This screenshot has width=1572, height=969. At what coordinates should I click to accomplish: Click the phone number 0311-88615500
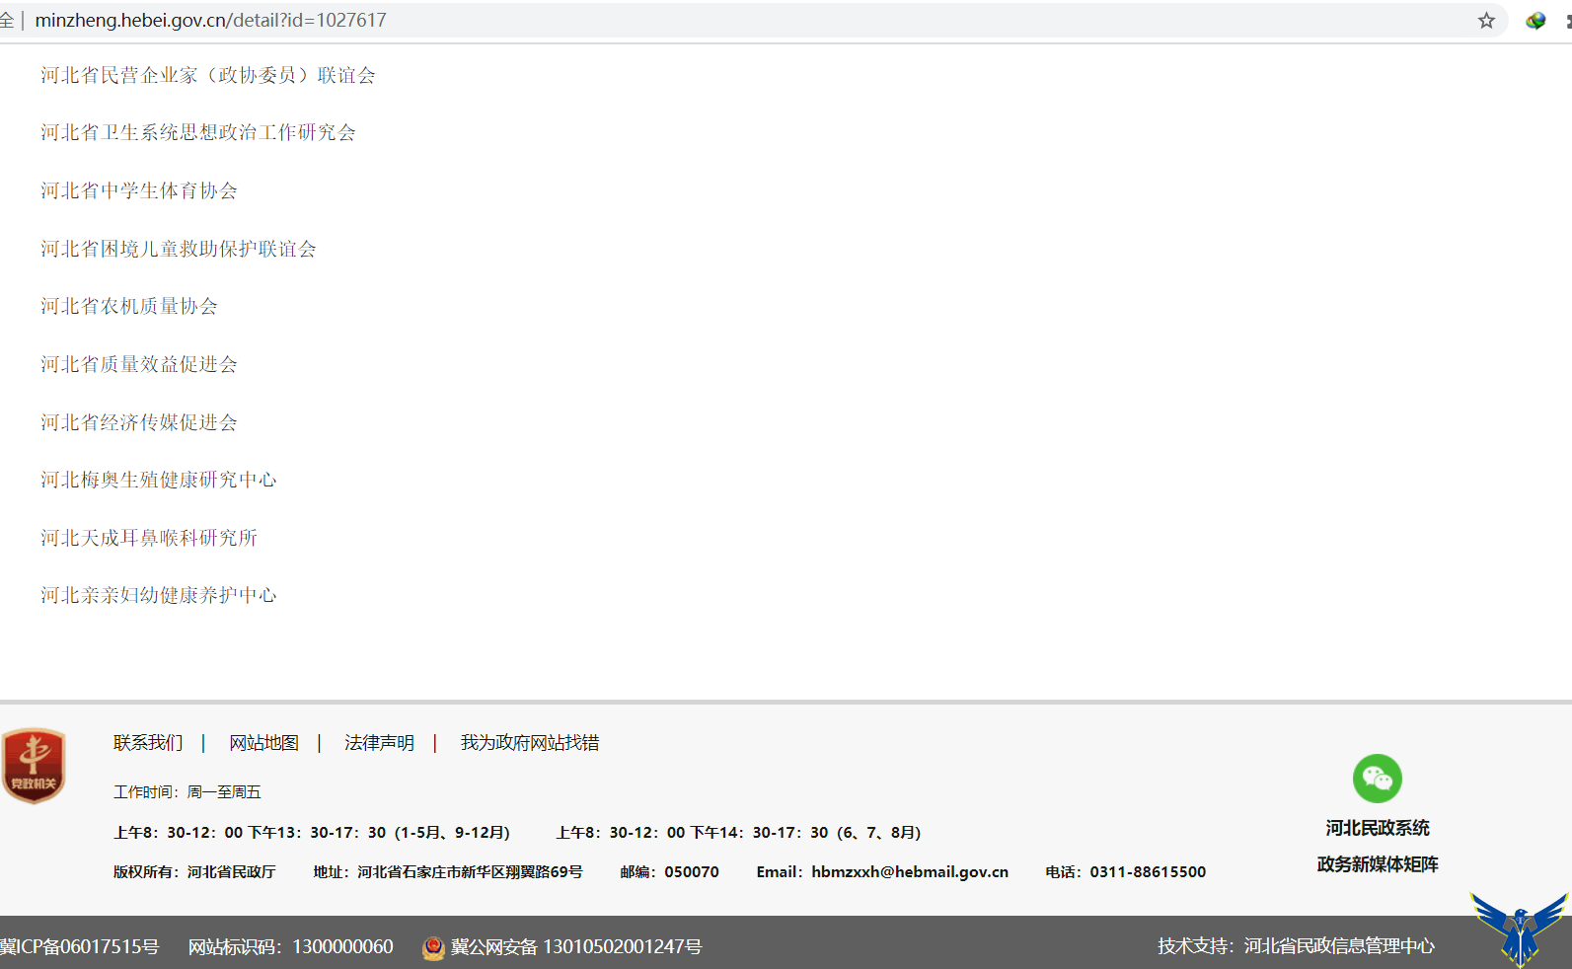coord(1148,872)
